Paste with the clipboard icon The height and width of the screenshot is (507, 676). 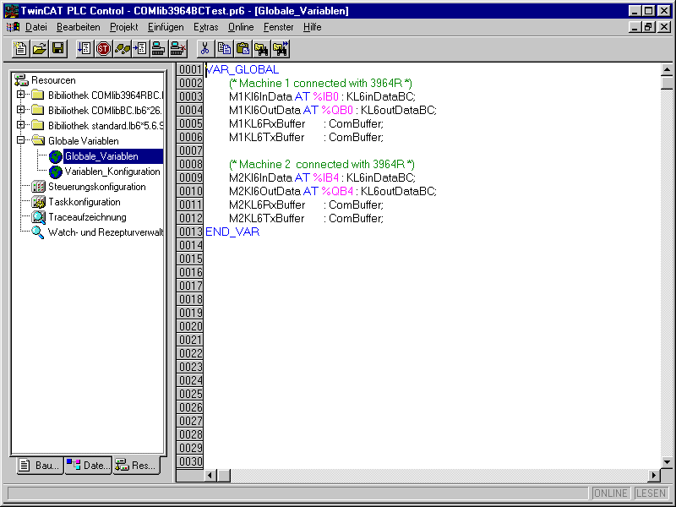tap(243, 49)
